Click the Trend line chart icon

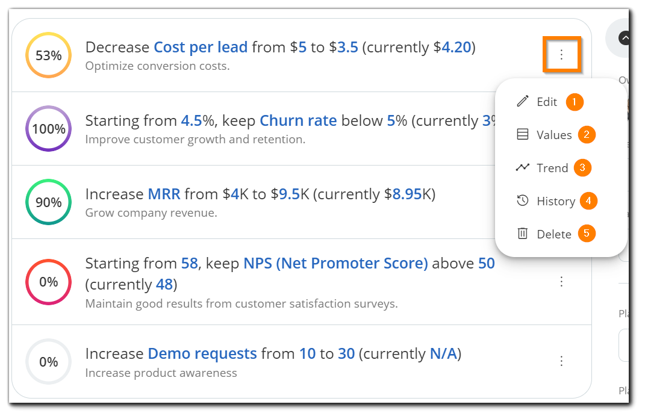pos(522,167)
